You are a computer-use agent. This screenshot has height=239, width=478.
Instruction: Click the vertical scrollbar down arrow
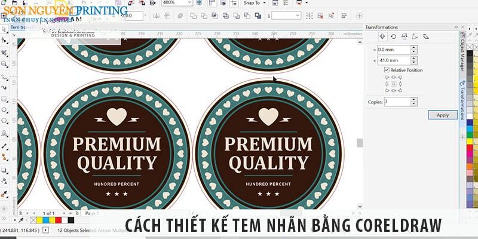pos(360,206)
